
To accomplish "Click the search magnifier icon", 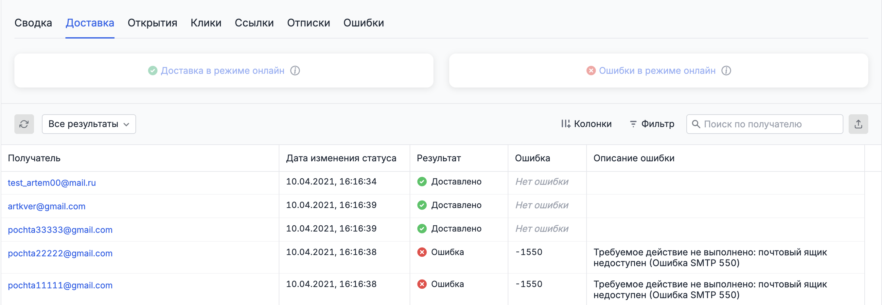I will [697, 124].
